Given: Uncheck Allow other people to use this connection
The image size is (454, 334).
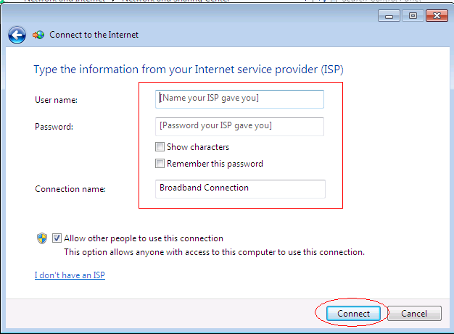Looking at the screenshot, I should [x=57, y=238].
